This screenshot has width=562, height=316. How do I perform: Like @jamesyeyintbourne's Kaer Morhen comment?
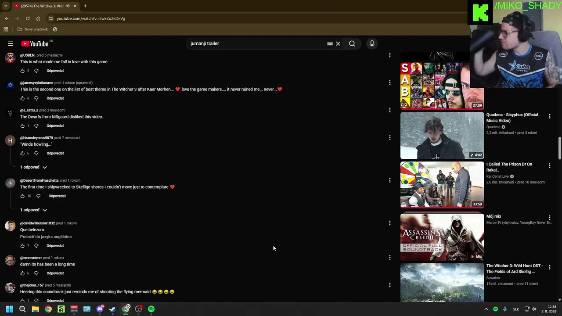pos(22,98)
